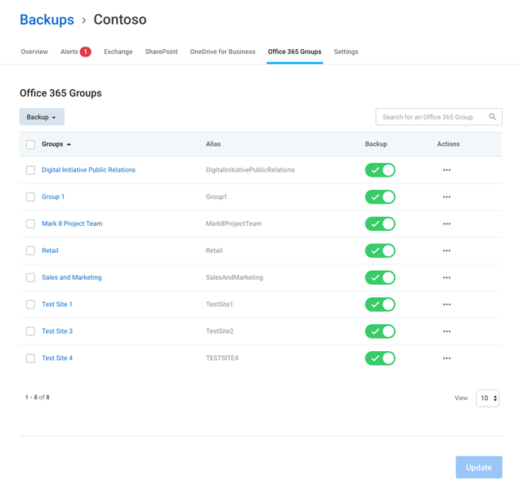519x491 pixels.
Task: Open actions for Digital Initiative Public Relations
Action: pyautogui.click(x=446, y=170)
